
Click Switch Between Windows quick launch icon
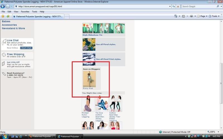(x=17, y=136)
